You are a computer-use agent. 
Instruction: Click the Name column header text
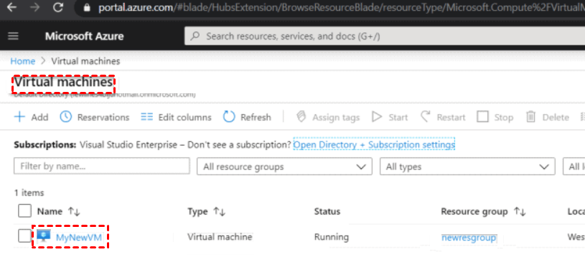click(x=50, y=212)
